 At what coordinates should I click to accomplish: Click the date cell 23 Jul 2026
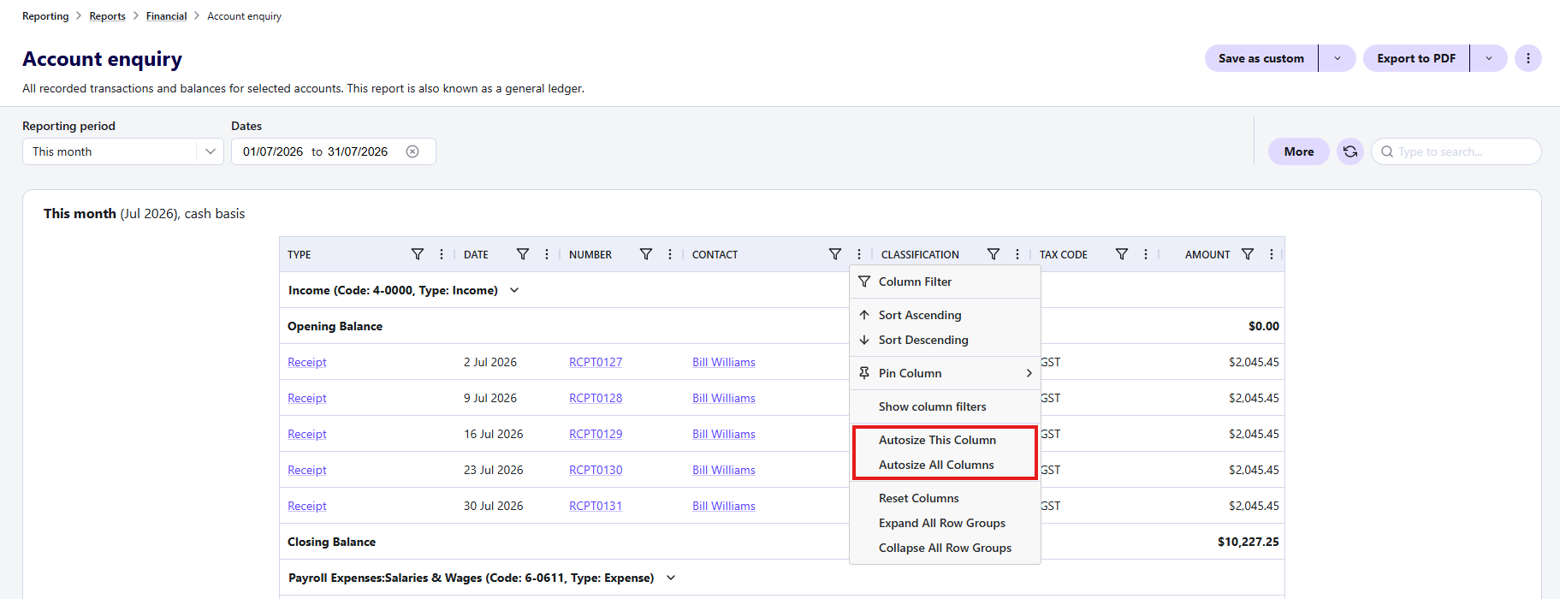pos(494,470)
